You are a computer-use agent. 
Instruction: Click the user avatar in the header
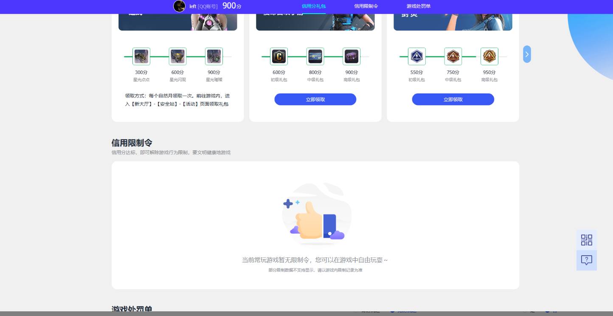180,6
